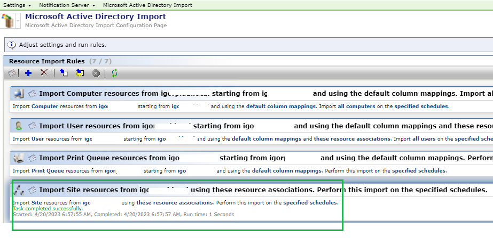
Task: Open specified schedules in Print Queue rule
Action: [419, 171]
